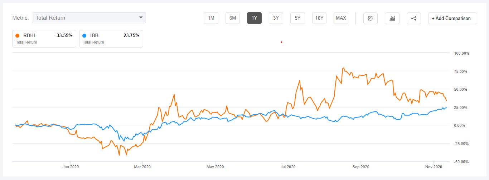
Task: Click the Add Comparison button
Action: coord(452,18)
